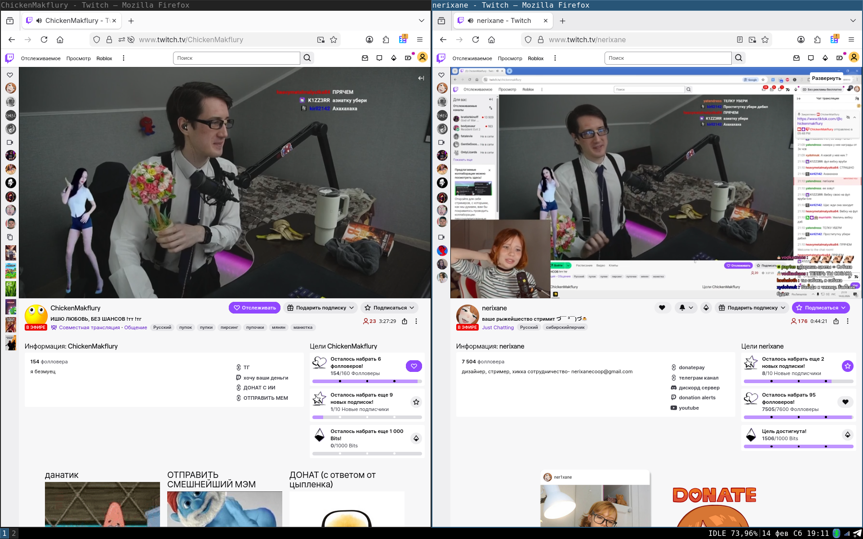
Task: Toggle following with nerixane's heart button
Action: coord(662,308)
